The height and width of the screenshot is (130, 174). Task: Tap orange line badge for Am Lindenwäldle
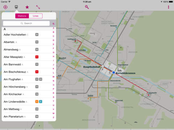click(x=37, y=101)
